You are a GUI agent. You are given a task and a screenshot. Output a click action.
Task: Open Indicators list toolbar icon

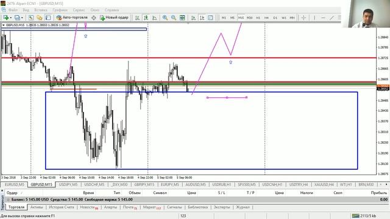point(210,18)
